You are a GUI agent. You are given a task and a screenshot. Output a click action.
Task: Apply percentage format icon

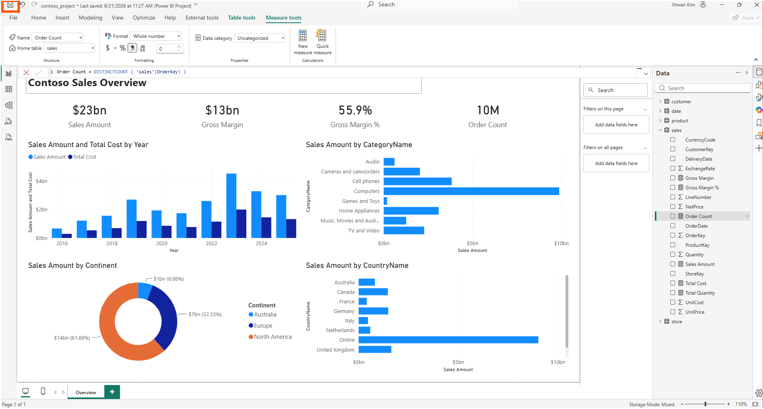point(123,48)
